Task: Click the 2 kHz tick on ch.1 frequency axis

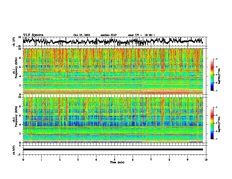Action: tap(20, 85)
